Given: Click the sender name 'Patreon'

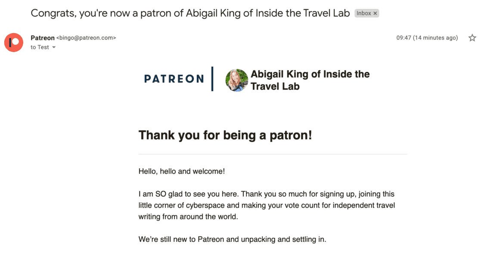Looking at the screenshot, I should (42, 38).
